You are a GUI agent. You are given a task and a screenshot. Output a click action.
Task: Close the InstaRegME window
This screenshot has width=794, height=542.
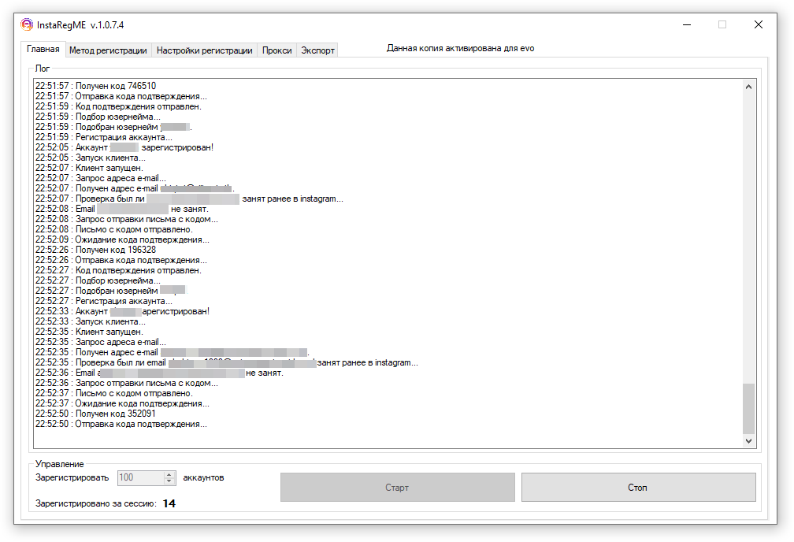click(758, 24)
